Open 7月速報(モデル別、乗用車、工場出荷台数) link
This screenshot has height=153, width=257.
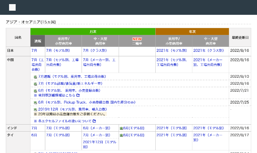tap(72, 76)
